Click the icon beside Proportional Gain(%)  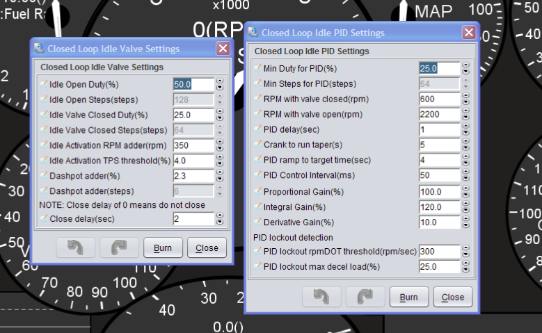pos(258,191)
